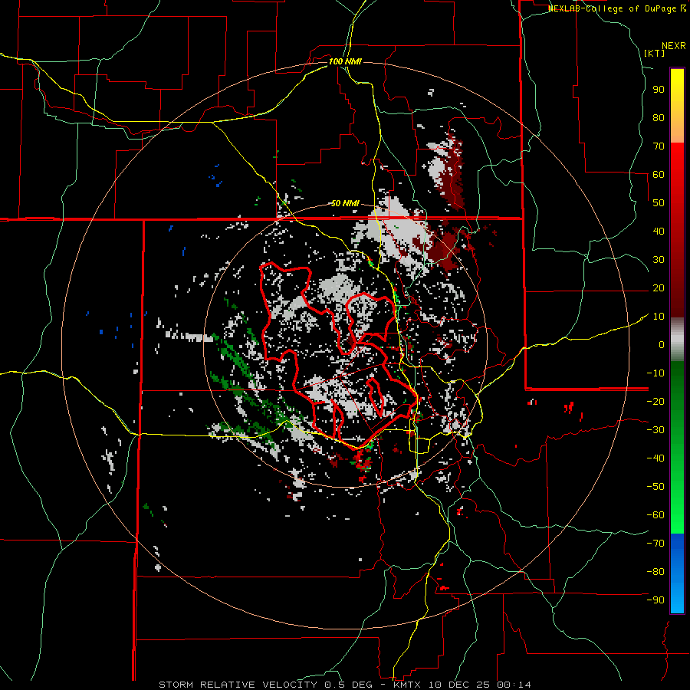This screenshot has width=690, height=690.
Task: Click the [KT] units label
Action: coord(655,53)
